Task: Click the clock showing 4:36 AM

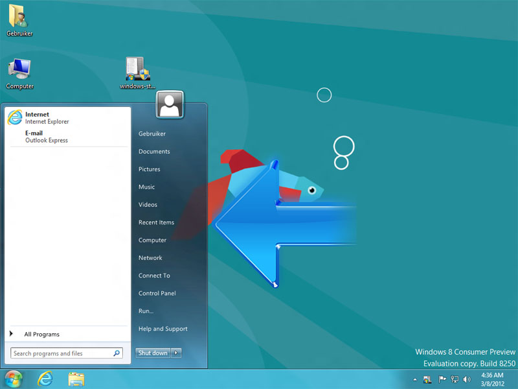Action: coord(492,379)
